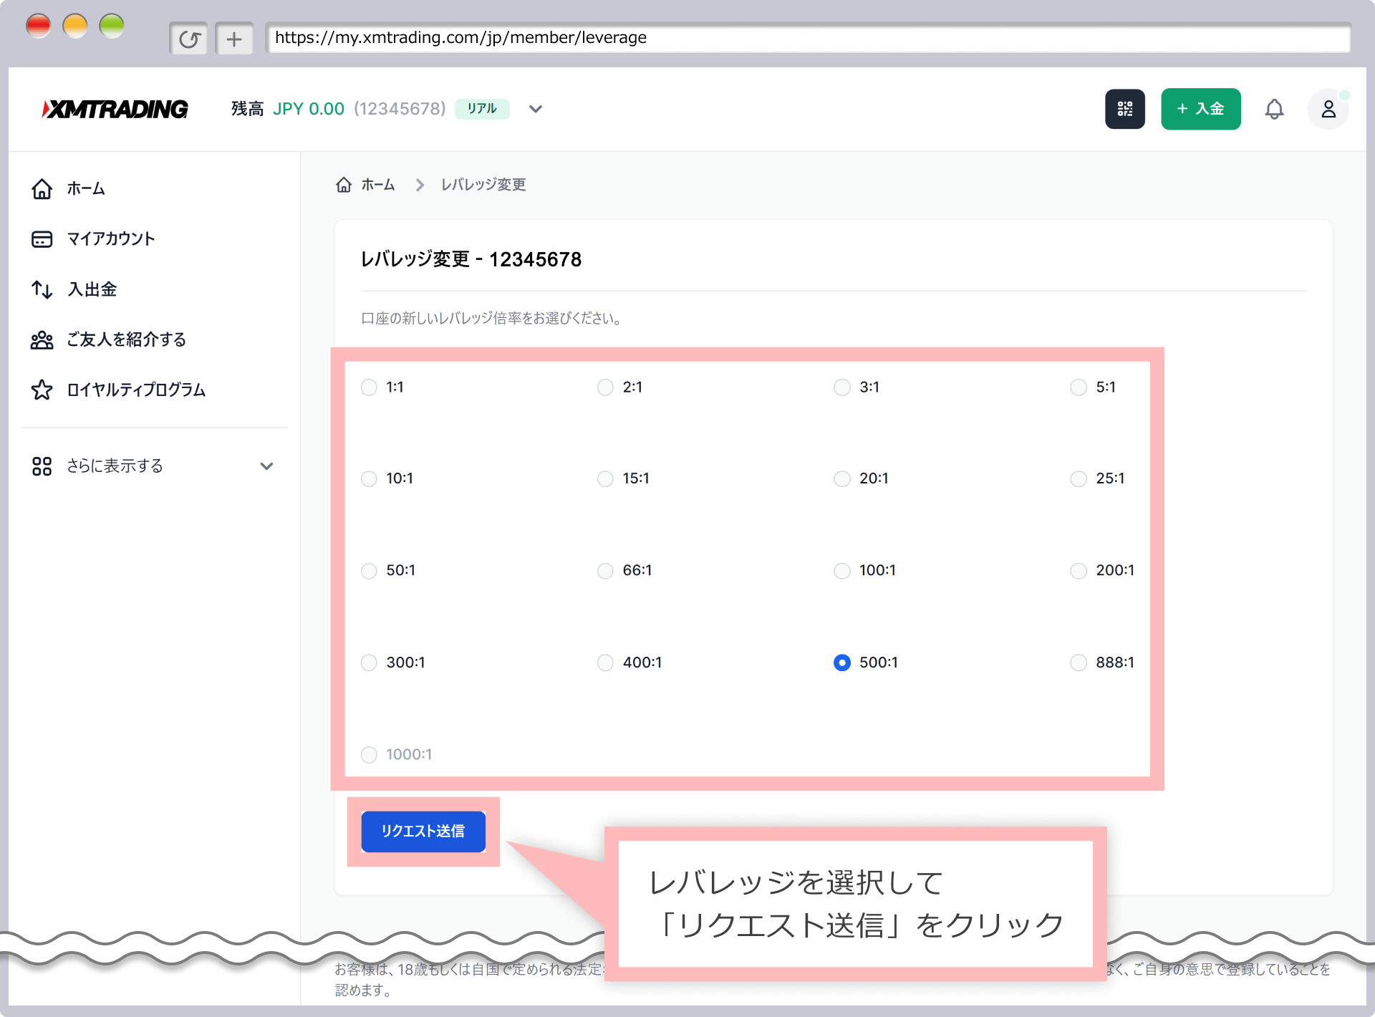Click the browser URL address field

coord(808,38)
